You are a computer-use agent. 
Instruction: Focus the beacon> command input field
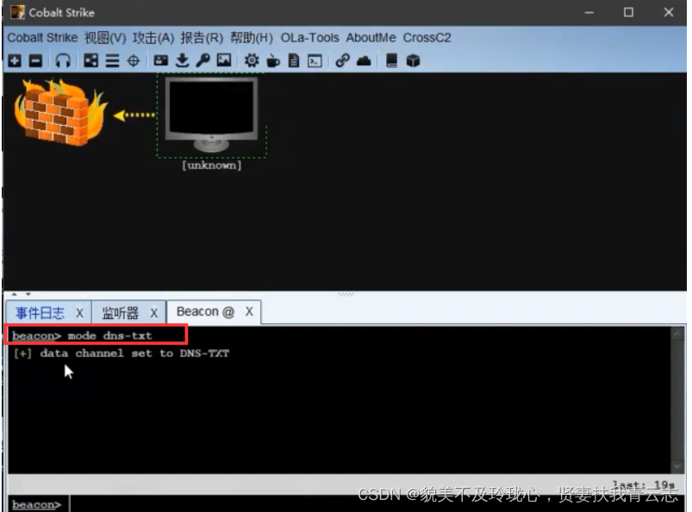point(375,504)
